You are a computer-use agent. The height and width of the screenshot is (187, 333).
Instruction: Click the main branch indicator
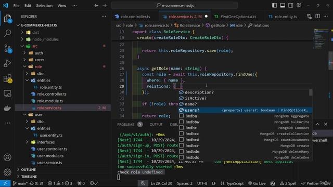[x=20, y=183]
